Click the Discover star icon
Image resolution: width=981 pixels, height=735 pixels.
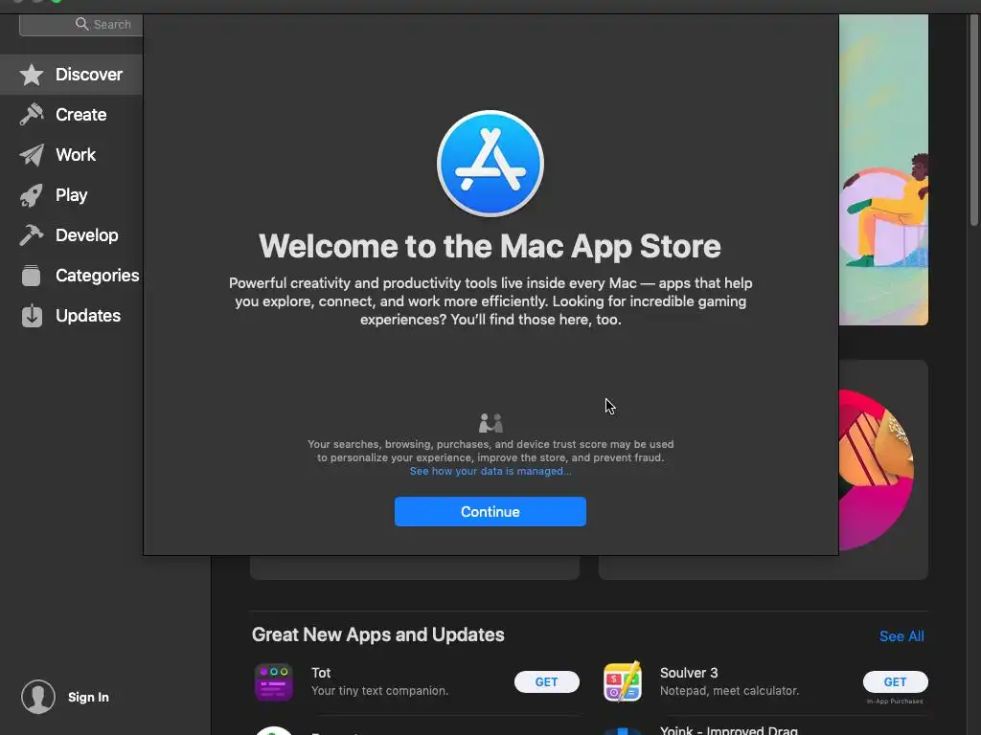click(x=32, y=75)
